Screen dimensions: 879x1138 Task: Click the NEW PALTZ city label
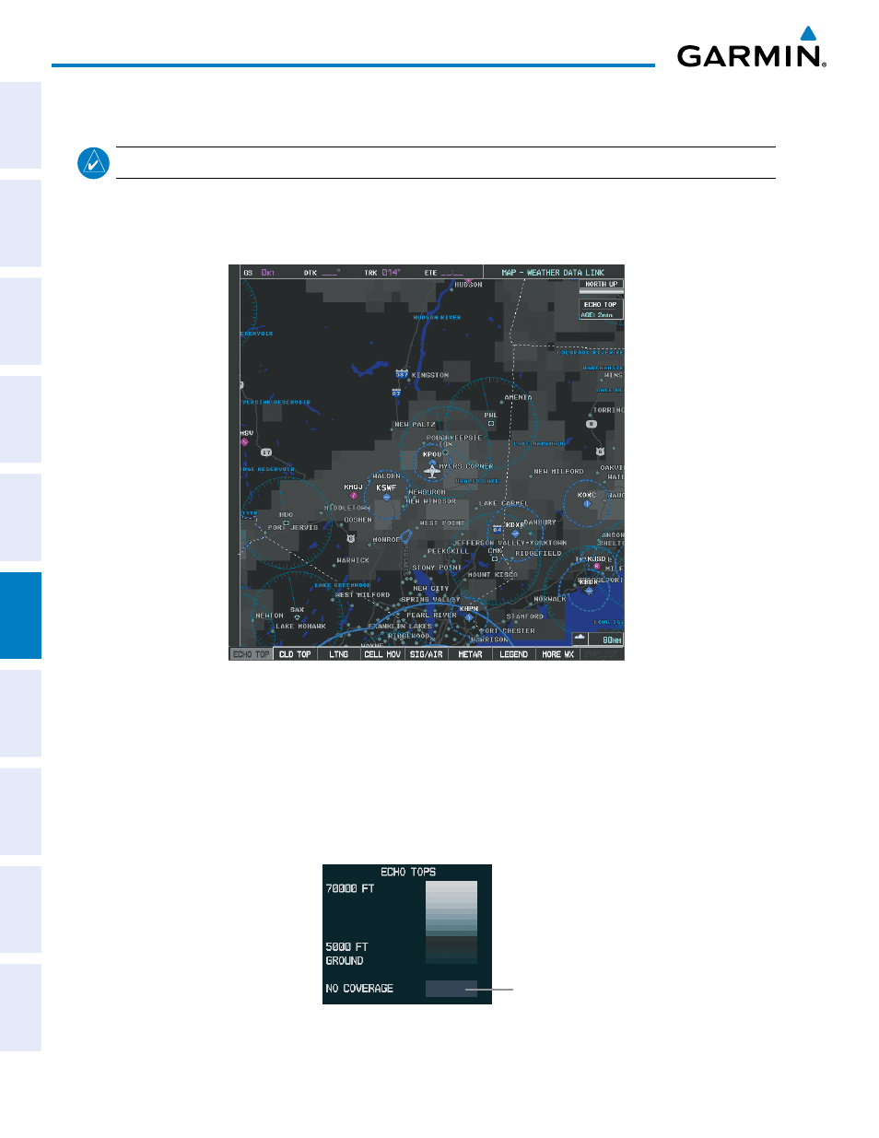tap(415, 425)
